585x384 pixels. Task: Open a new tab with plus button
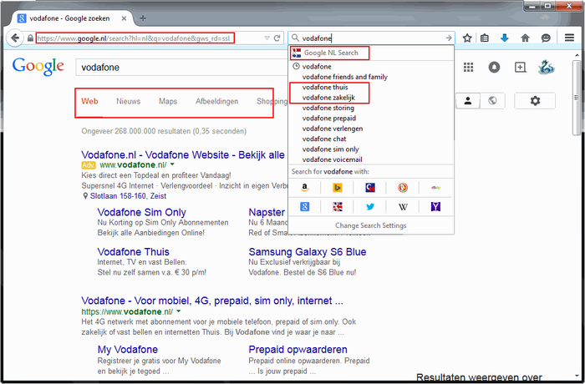click(143, 18)
